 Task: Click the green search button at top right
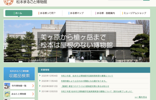(146, 0)
